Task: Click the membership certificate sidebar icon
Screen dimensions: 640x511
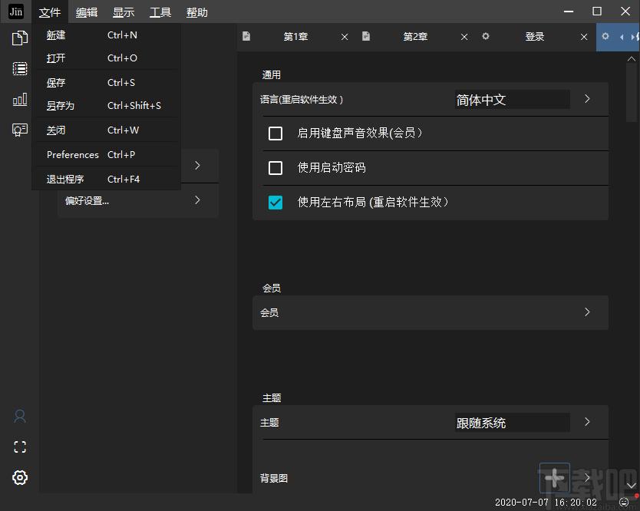Action: tap(19, 130)
